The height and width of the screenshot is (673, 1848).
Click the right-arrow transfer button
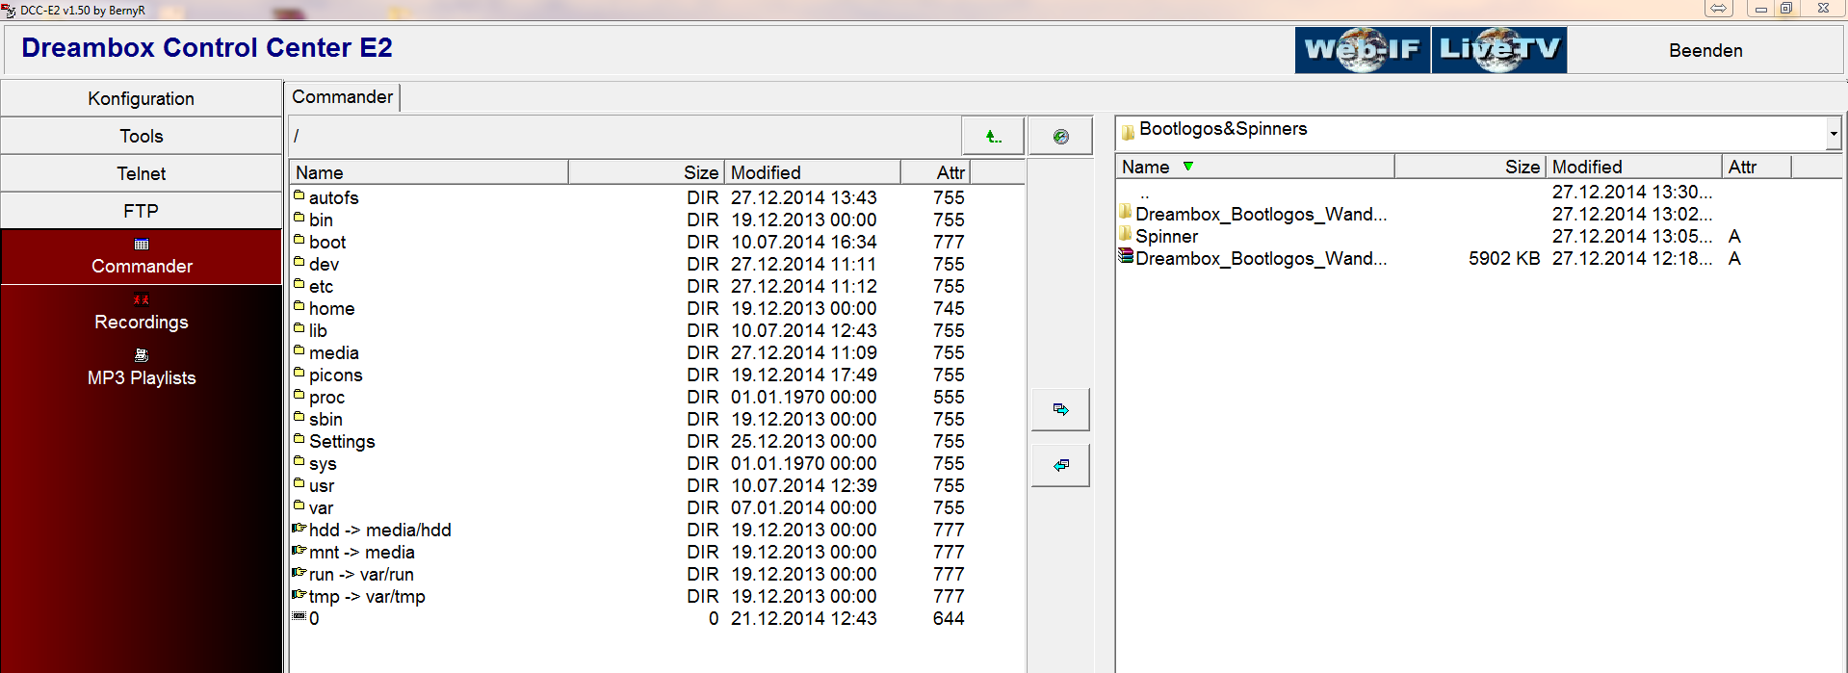coord(1060,410)
